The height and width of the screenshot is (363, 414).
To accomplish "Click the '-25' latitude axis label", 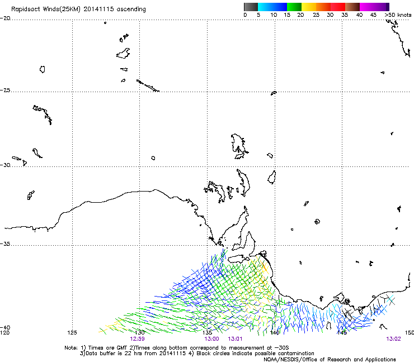I will [5, 90].
